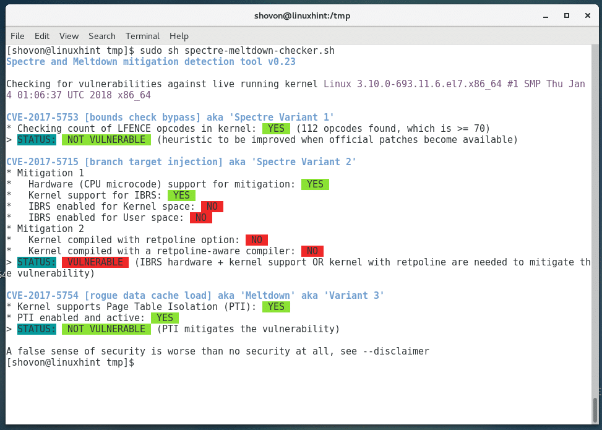Click the CVE-2017-5715 Spectre Variant 2 heading
The image size is (602, 430).
click(x=181, y=162)
